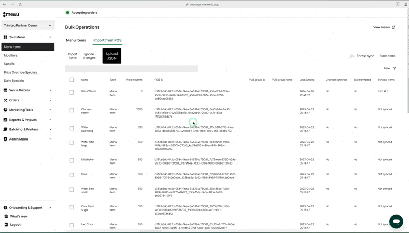Click the external link icon beside View menu
This screenshot has width=409, height=233.
point(393,27)
